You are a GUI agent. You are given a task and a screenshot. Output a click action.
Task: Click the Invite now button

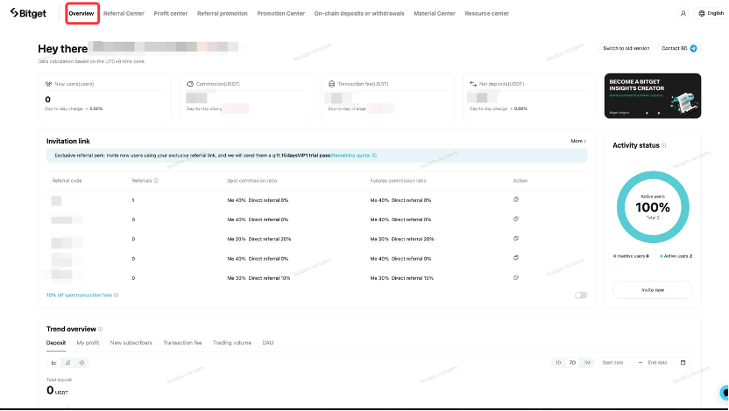coord(652,289)
